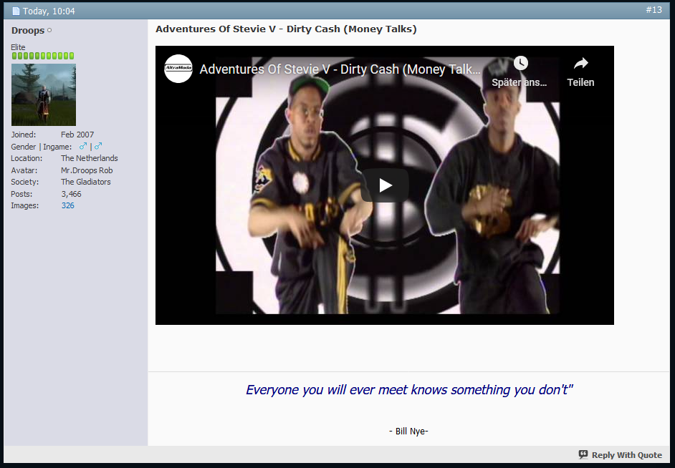Viewport: 675px width, 468px height.
Task: Click The Gladiators society name
Action: coord(86,182)
